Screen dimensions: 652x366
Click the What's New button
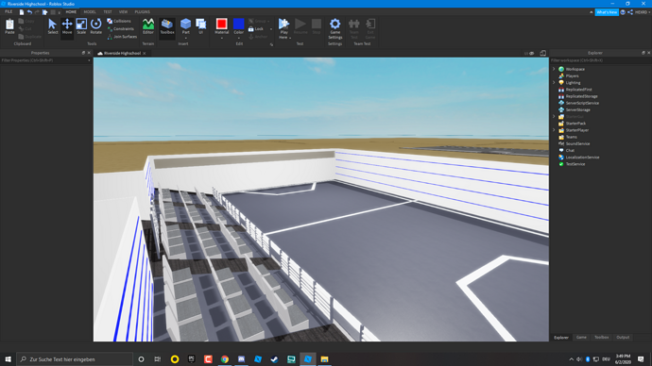point(607,12)
